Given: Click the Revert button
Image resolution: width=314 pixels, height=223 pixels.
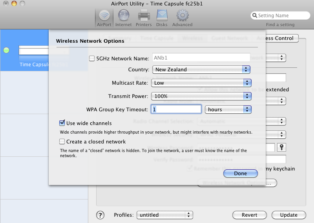Looking at the screenshot, I should (x=249, y=215).
